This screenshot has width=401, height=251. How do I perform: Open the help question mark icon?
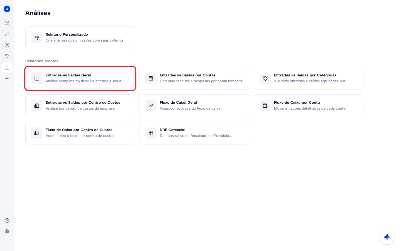[7, 221]
